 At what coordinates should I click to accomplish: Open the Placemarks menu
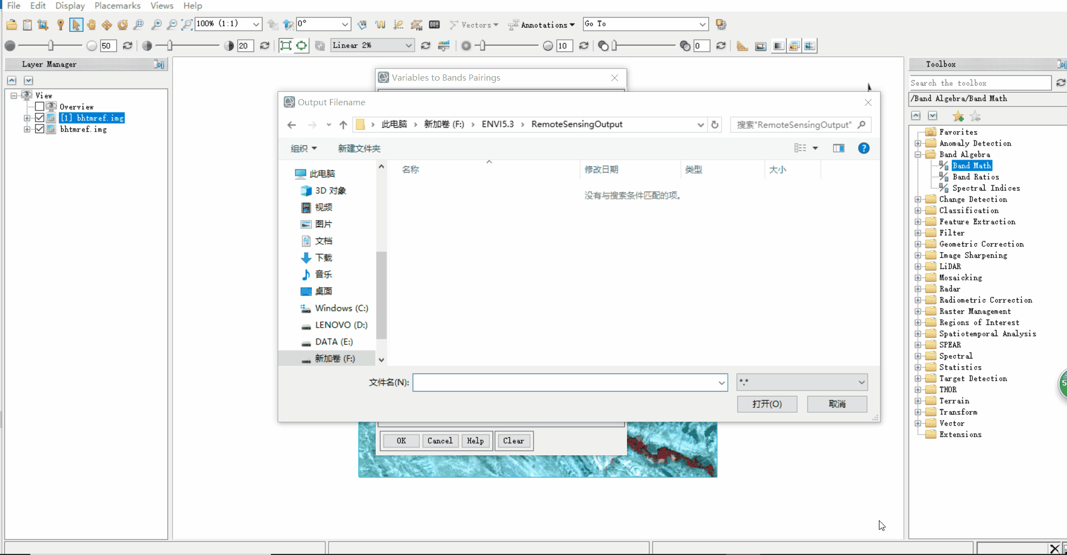click(x=118, y=6)
